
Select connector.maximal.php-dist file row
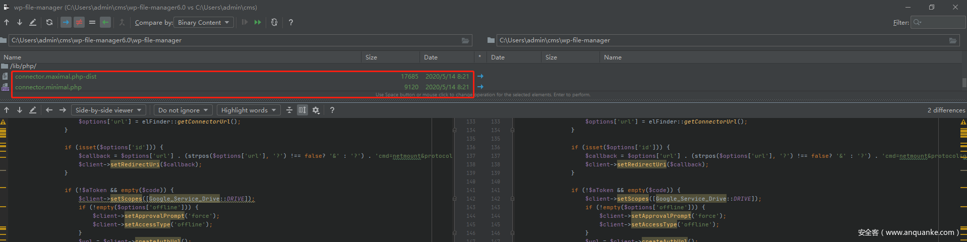click(55, 77)
